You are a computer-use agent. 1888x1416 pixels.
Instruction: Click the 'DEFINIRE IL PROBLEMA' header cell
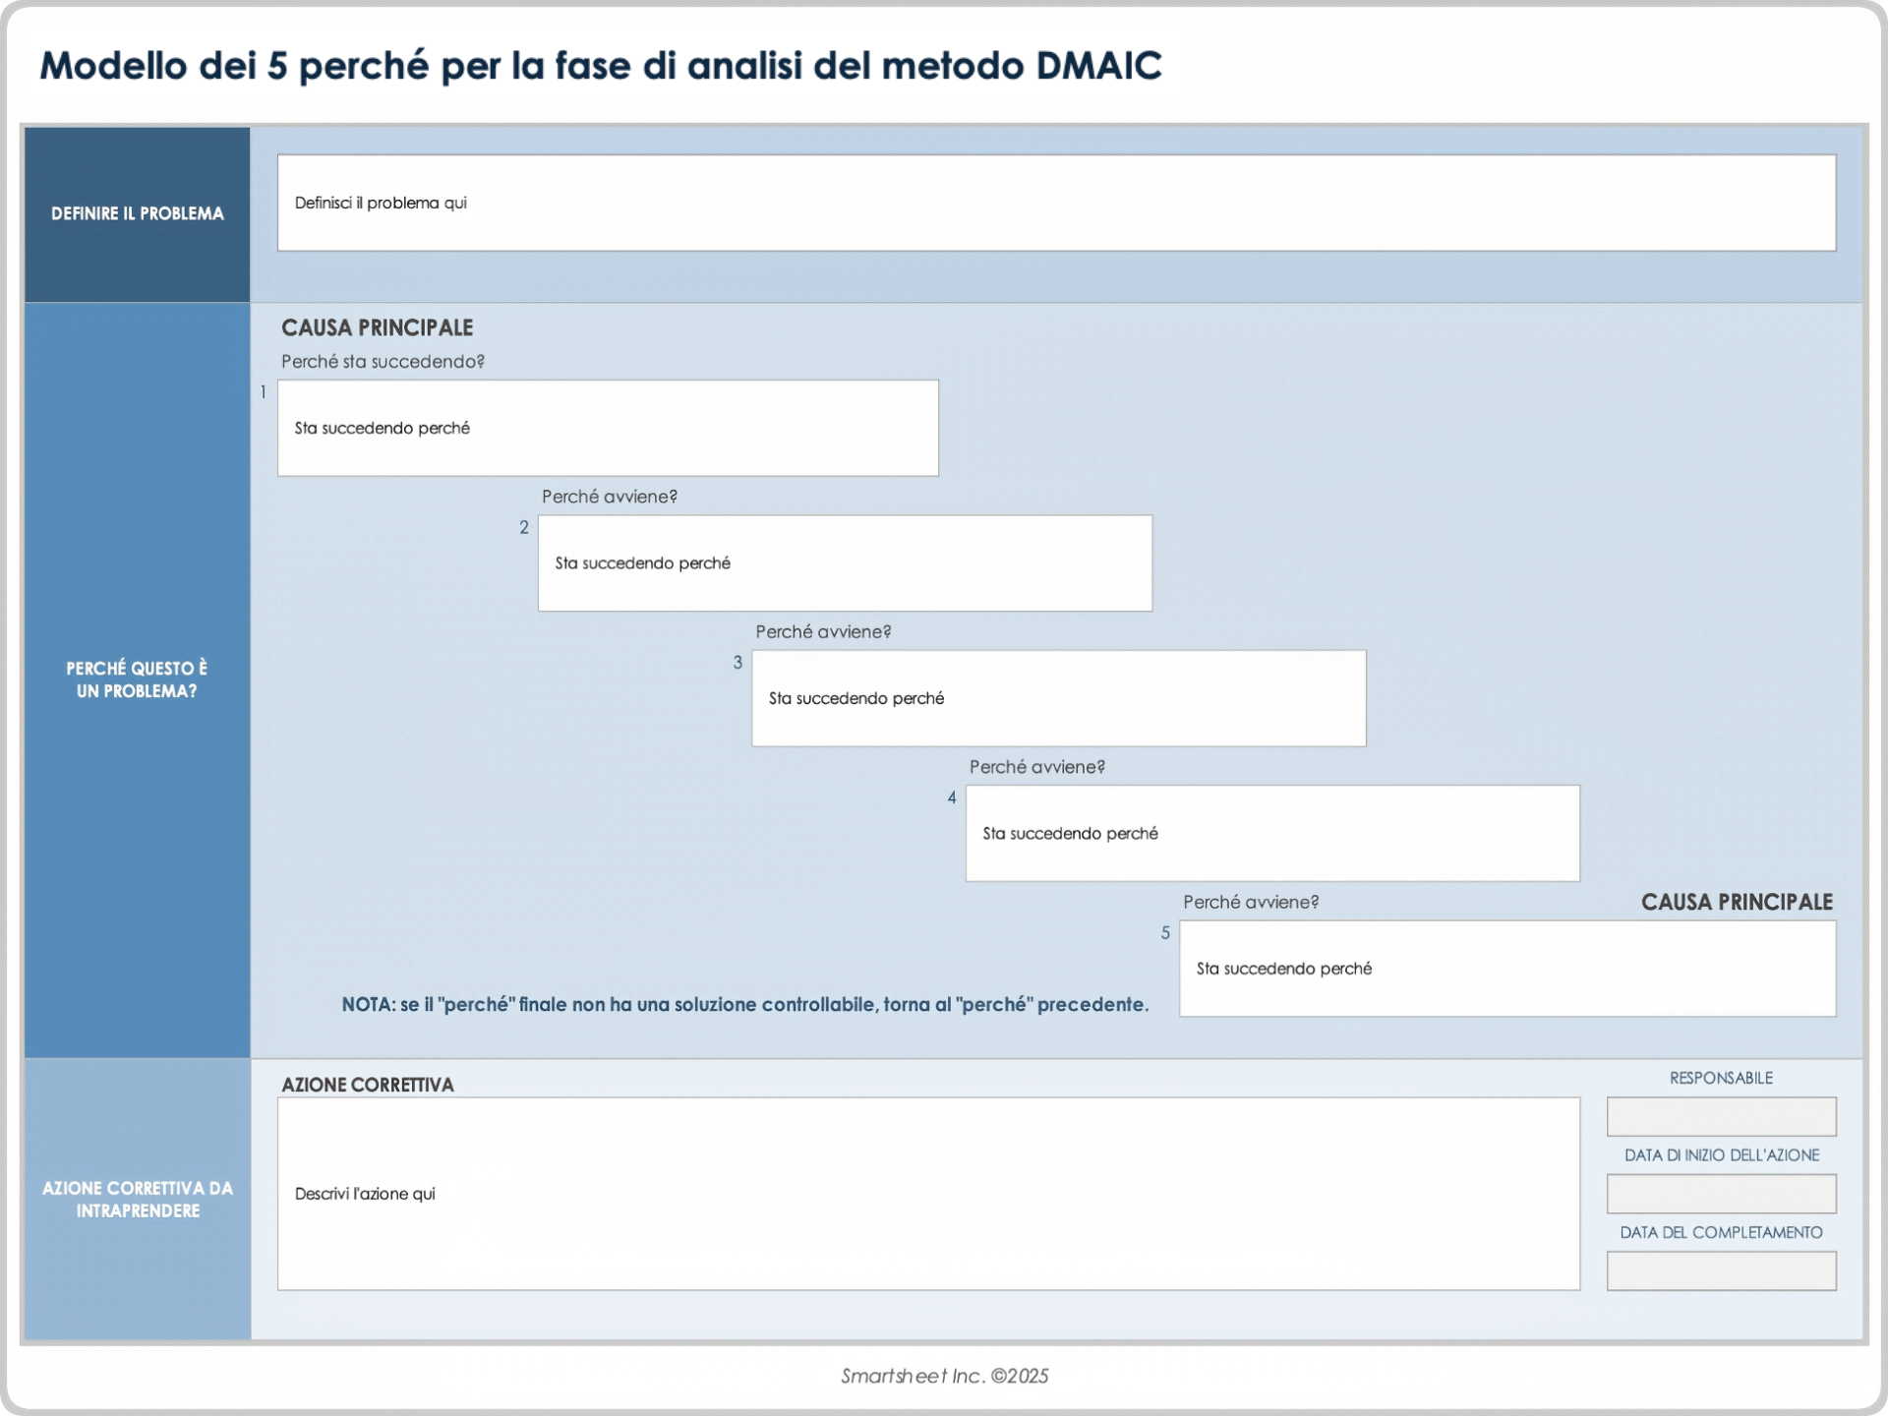click(137, 212)
